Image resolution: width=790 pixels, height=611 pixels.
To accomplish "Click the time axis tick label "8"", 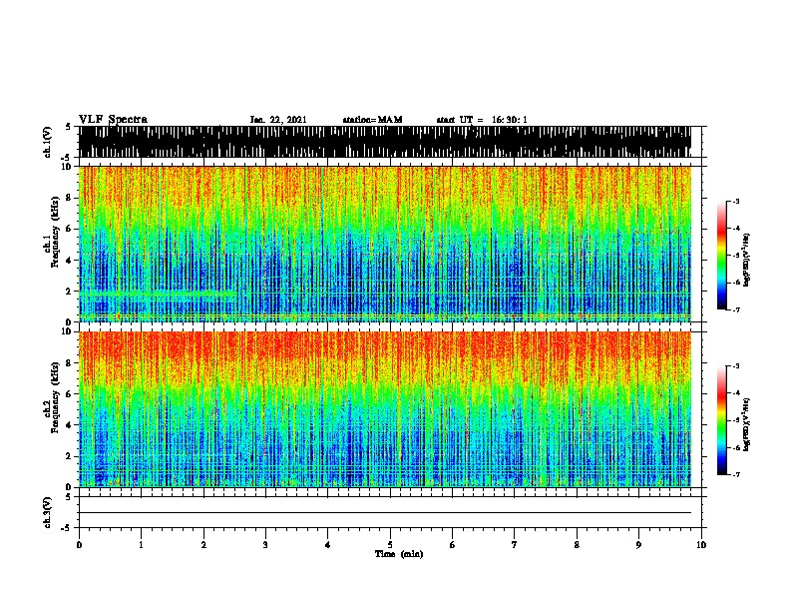I will pos(577,545).
